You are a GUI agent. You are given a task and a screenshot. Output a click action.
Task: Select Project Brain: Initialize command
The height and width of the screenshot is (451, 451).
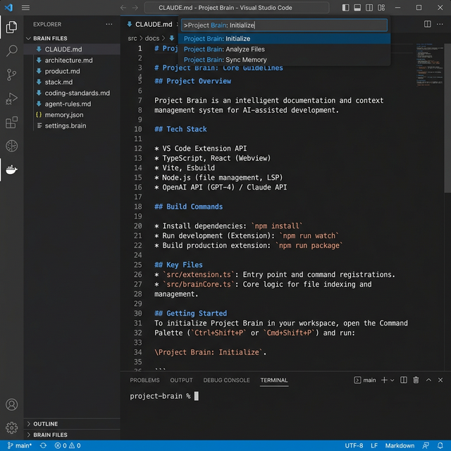pos(284,39)
